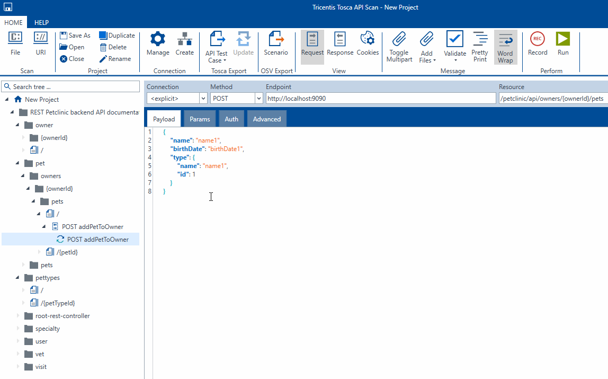The width and height of the screenshot is (608, 379).
Task: Click the "birthDate1" value in payload
Action: click(x=225, y=149)
